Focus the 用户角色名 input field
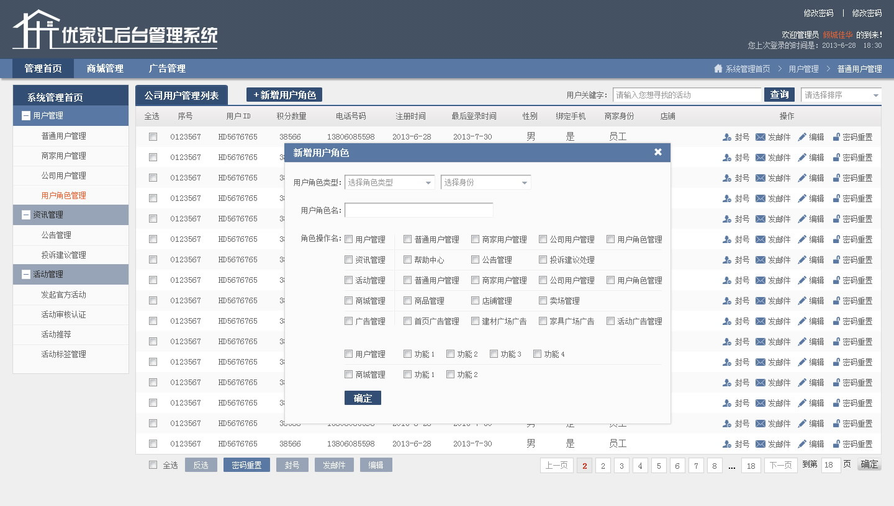The height and width of the screenshot is (506, 894). point(419,210)
